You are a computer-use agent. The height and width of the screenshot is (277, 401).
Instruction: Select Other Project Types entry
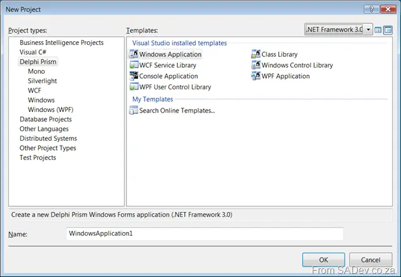point(48,148)
